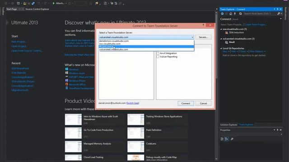Pin the Properties panel
The image size is (289, 162).
[278, 130]
